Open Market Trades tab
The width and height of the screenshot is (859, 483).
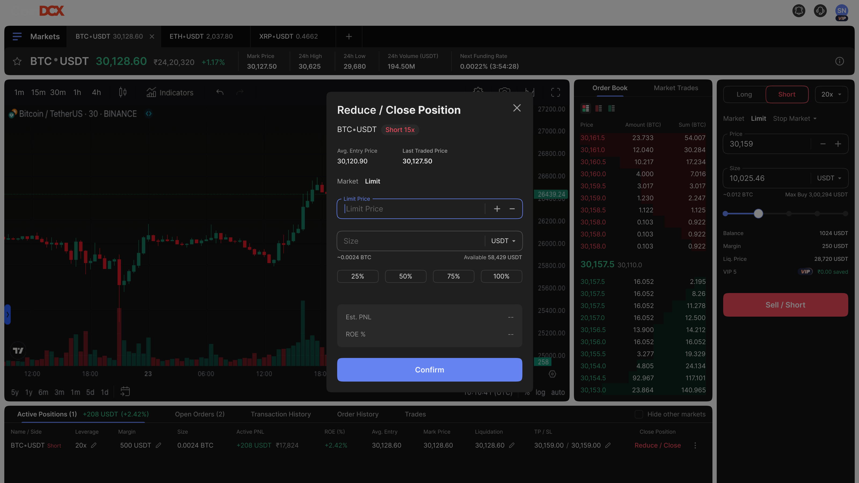[676, 88]
